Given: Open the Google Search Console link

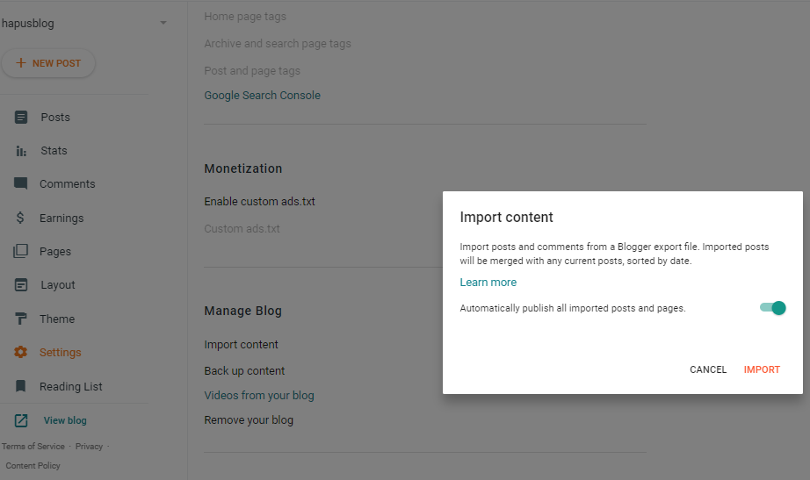Looking at the screenshot, I should [262, 96].
